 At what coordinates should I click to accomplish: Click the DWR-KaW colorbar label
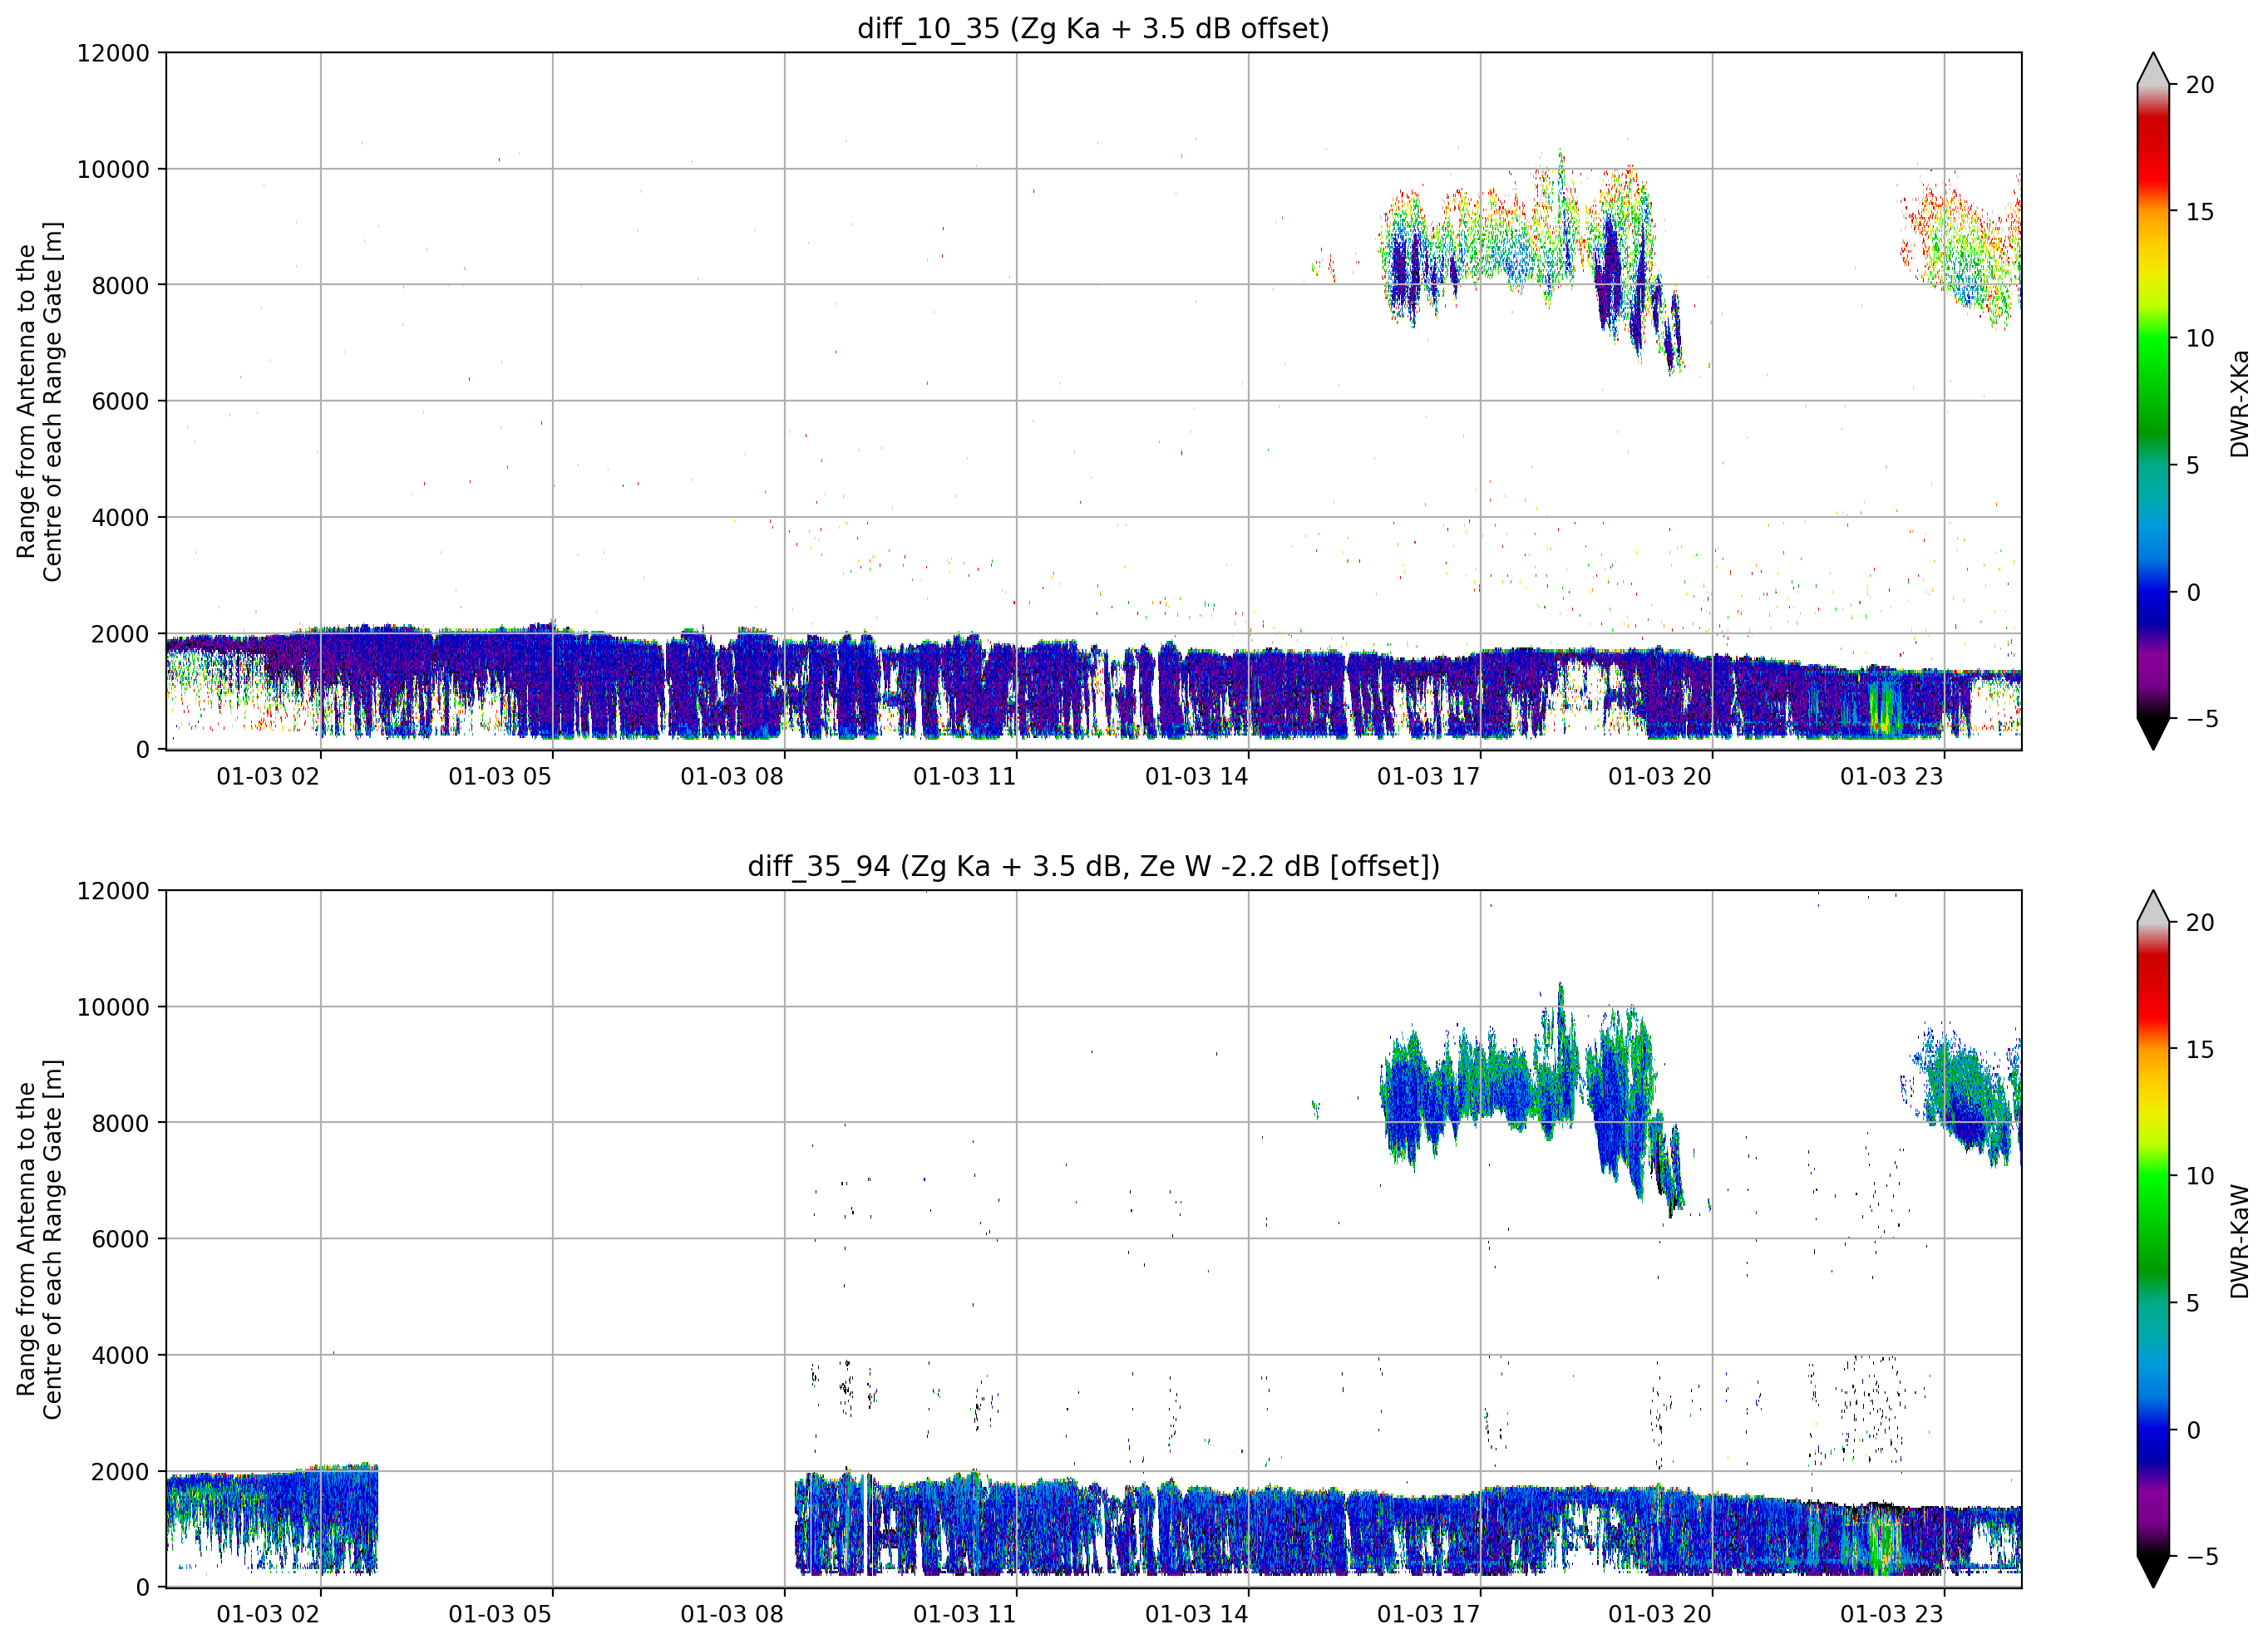click(2239, 1241)
